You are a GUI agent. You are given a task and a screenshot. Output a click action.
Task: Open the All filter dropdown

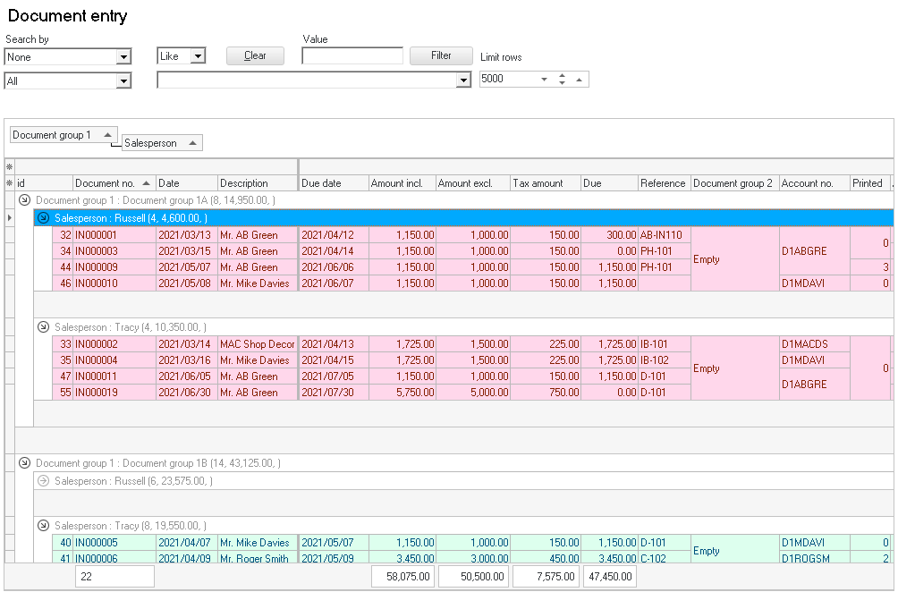point(123,81)
